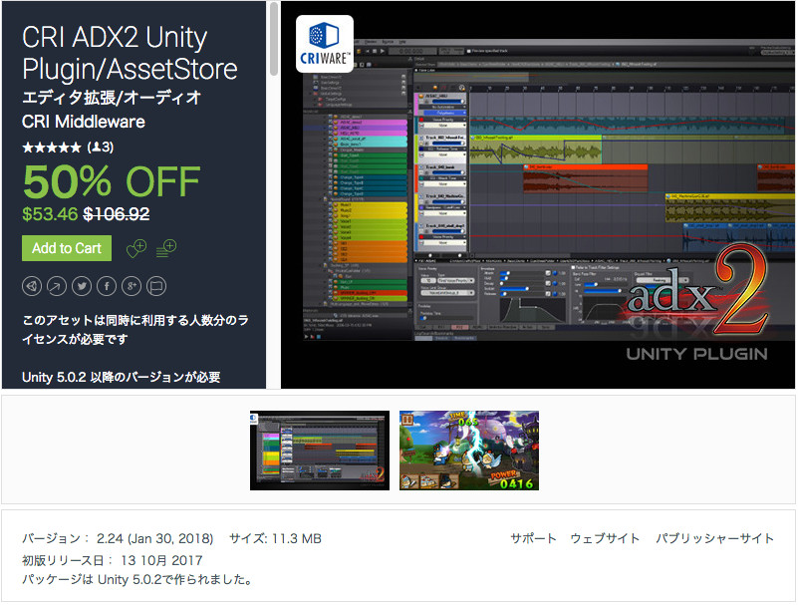Share the asset on Facebook
This screenshot has height=605, width=798.
pyautogui.click(x=107, y=286)
